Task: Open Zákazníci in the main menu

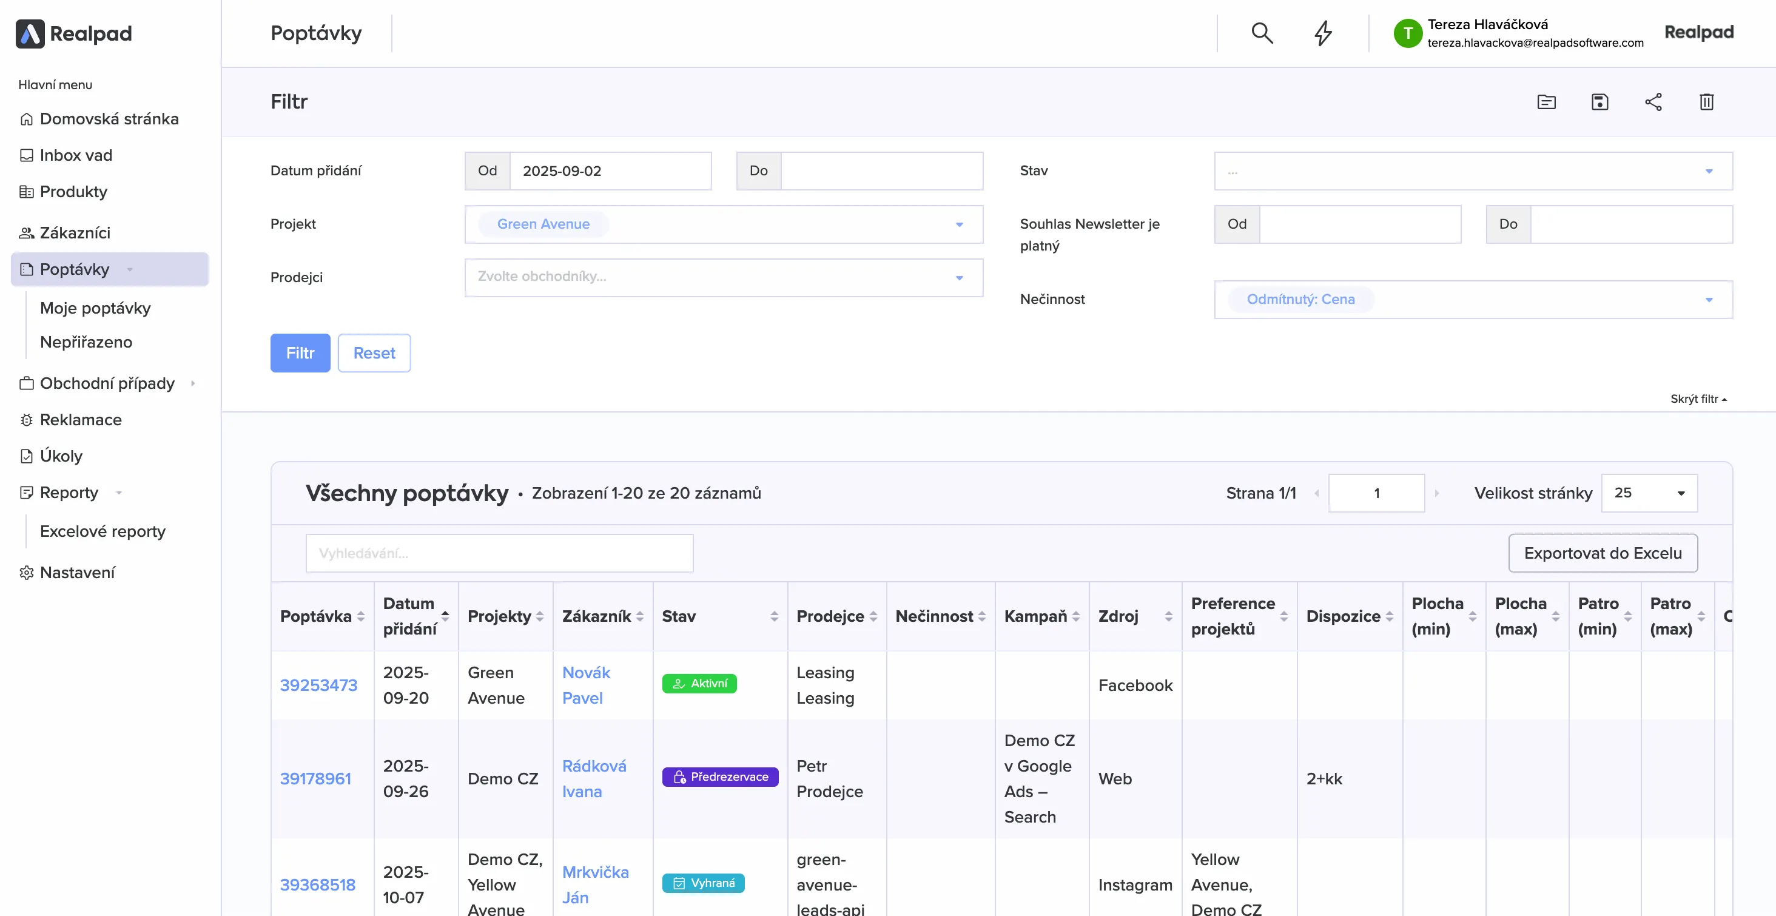Action: [x=75, y=232]
